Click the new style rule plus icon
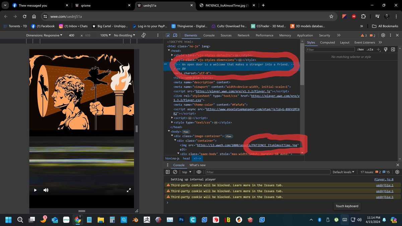This screenshot has width=402, height=226. [379, 50]
